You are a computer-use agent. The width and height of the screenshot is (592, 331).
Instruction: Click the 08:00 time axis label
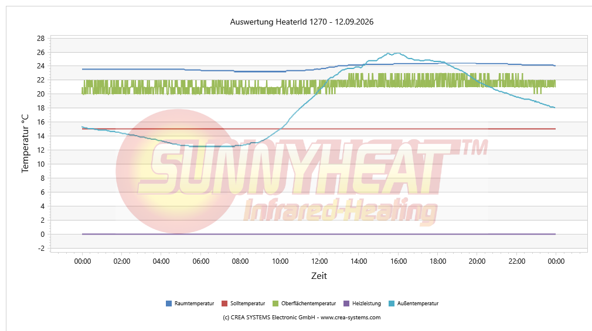point(240,261)
